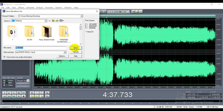Click the Zoom In Horizontally magnifier
The height and width of the screenshot is (111, 223).
(x=32, y=93)
